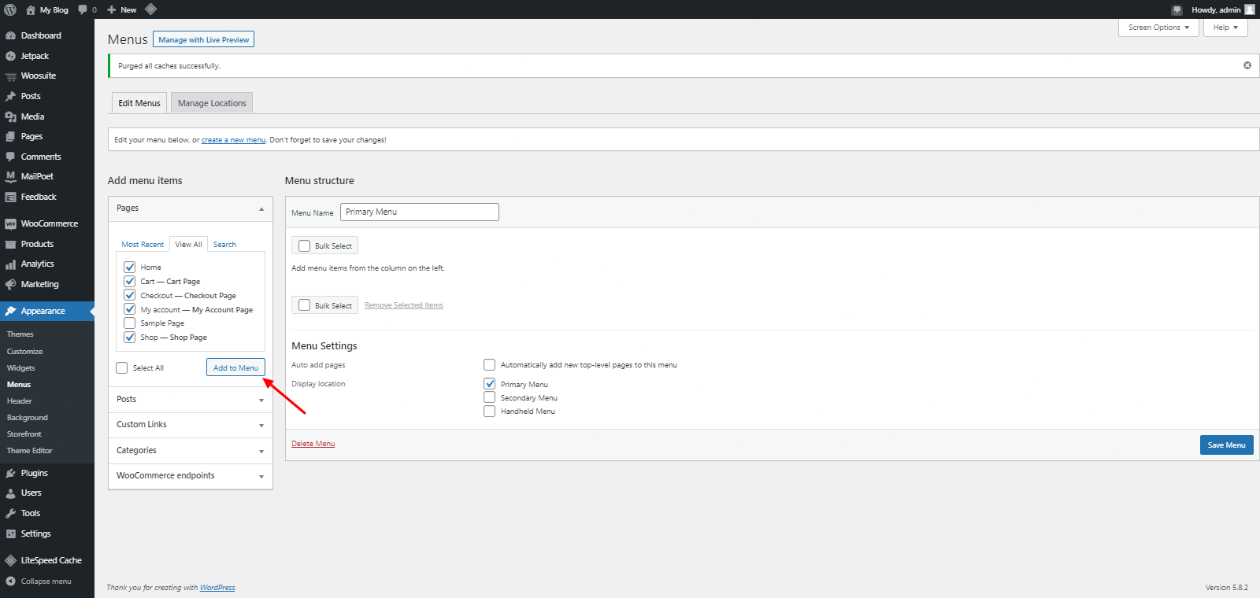Click the Dashboard gauge icon

pyautogui.click(x=10, y=35)
